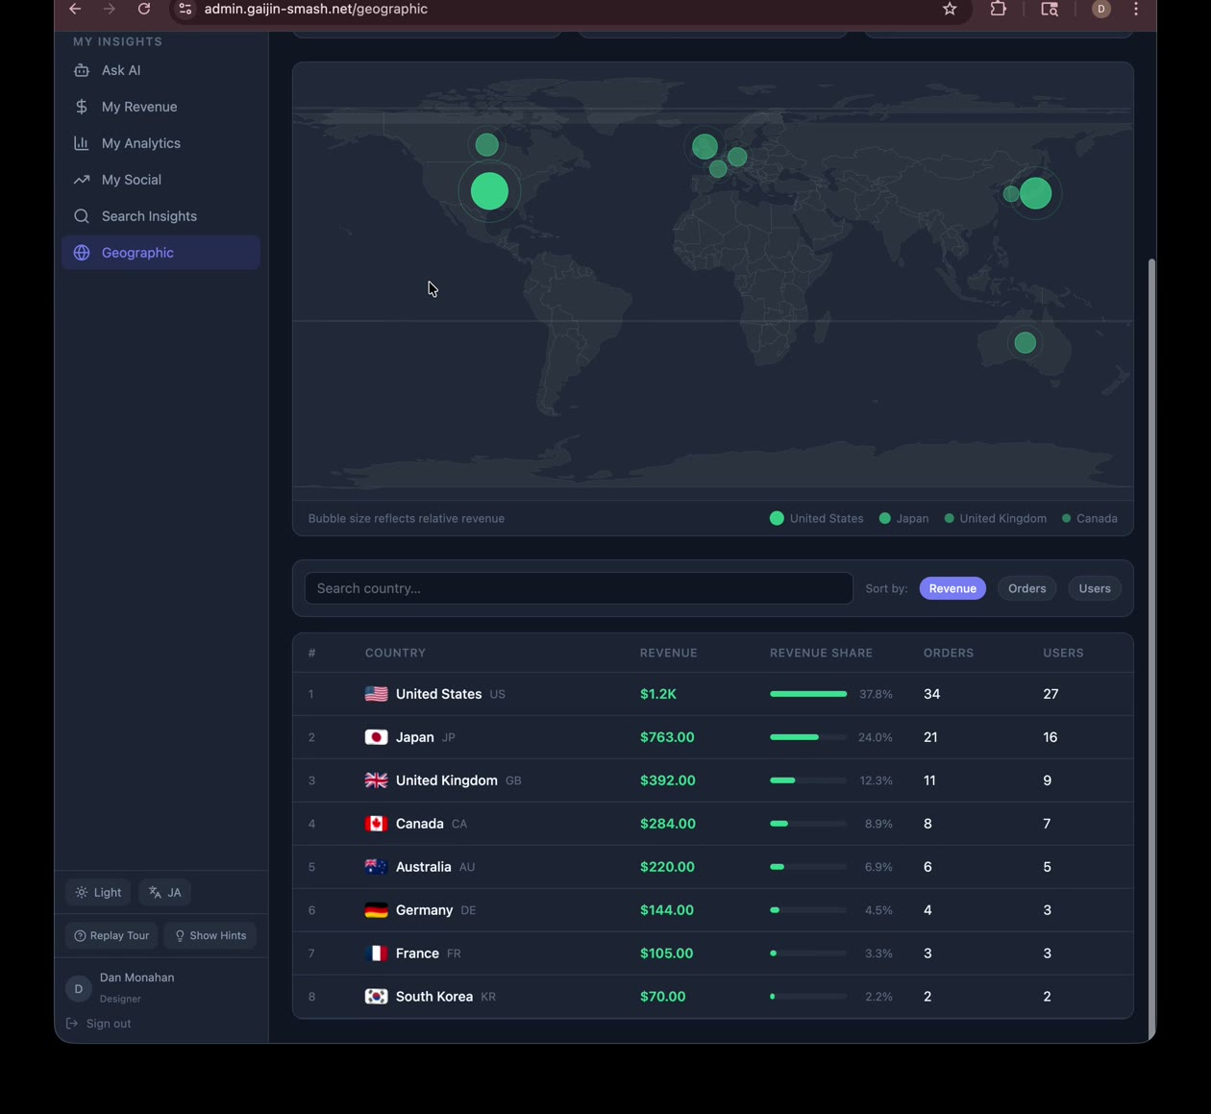Click the Revenue sort button

tap(951, 588)
